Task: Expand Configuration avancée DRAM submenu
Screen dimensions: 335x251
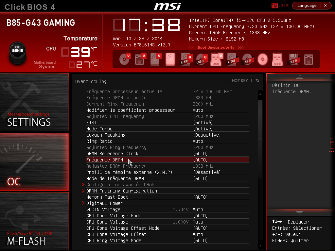Action: 166,185
